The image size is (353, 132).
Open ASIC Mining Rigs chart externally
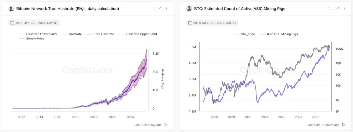pyautogui.click(x=337, y=9)
